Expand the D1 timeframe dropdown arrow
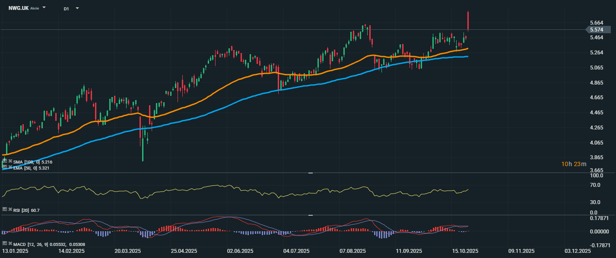The width and height of the screenshot is (616, 258). click(x=77, y=8)
